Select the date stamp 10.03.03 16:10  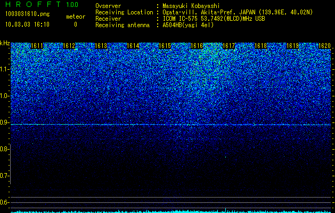coord(27,24)
